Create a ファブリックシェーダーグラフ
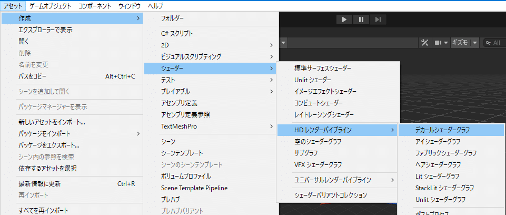Screen dimensions: 506x215 tap(451, 153)
